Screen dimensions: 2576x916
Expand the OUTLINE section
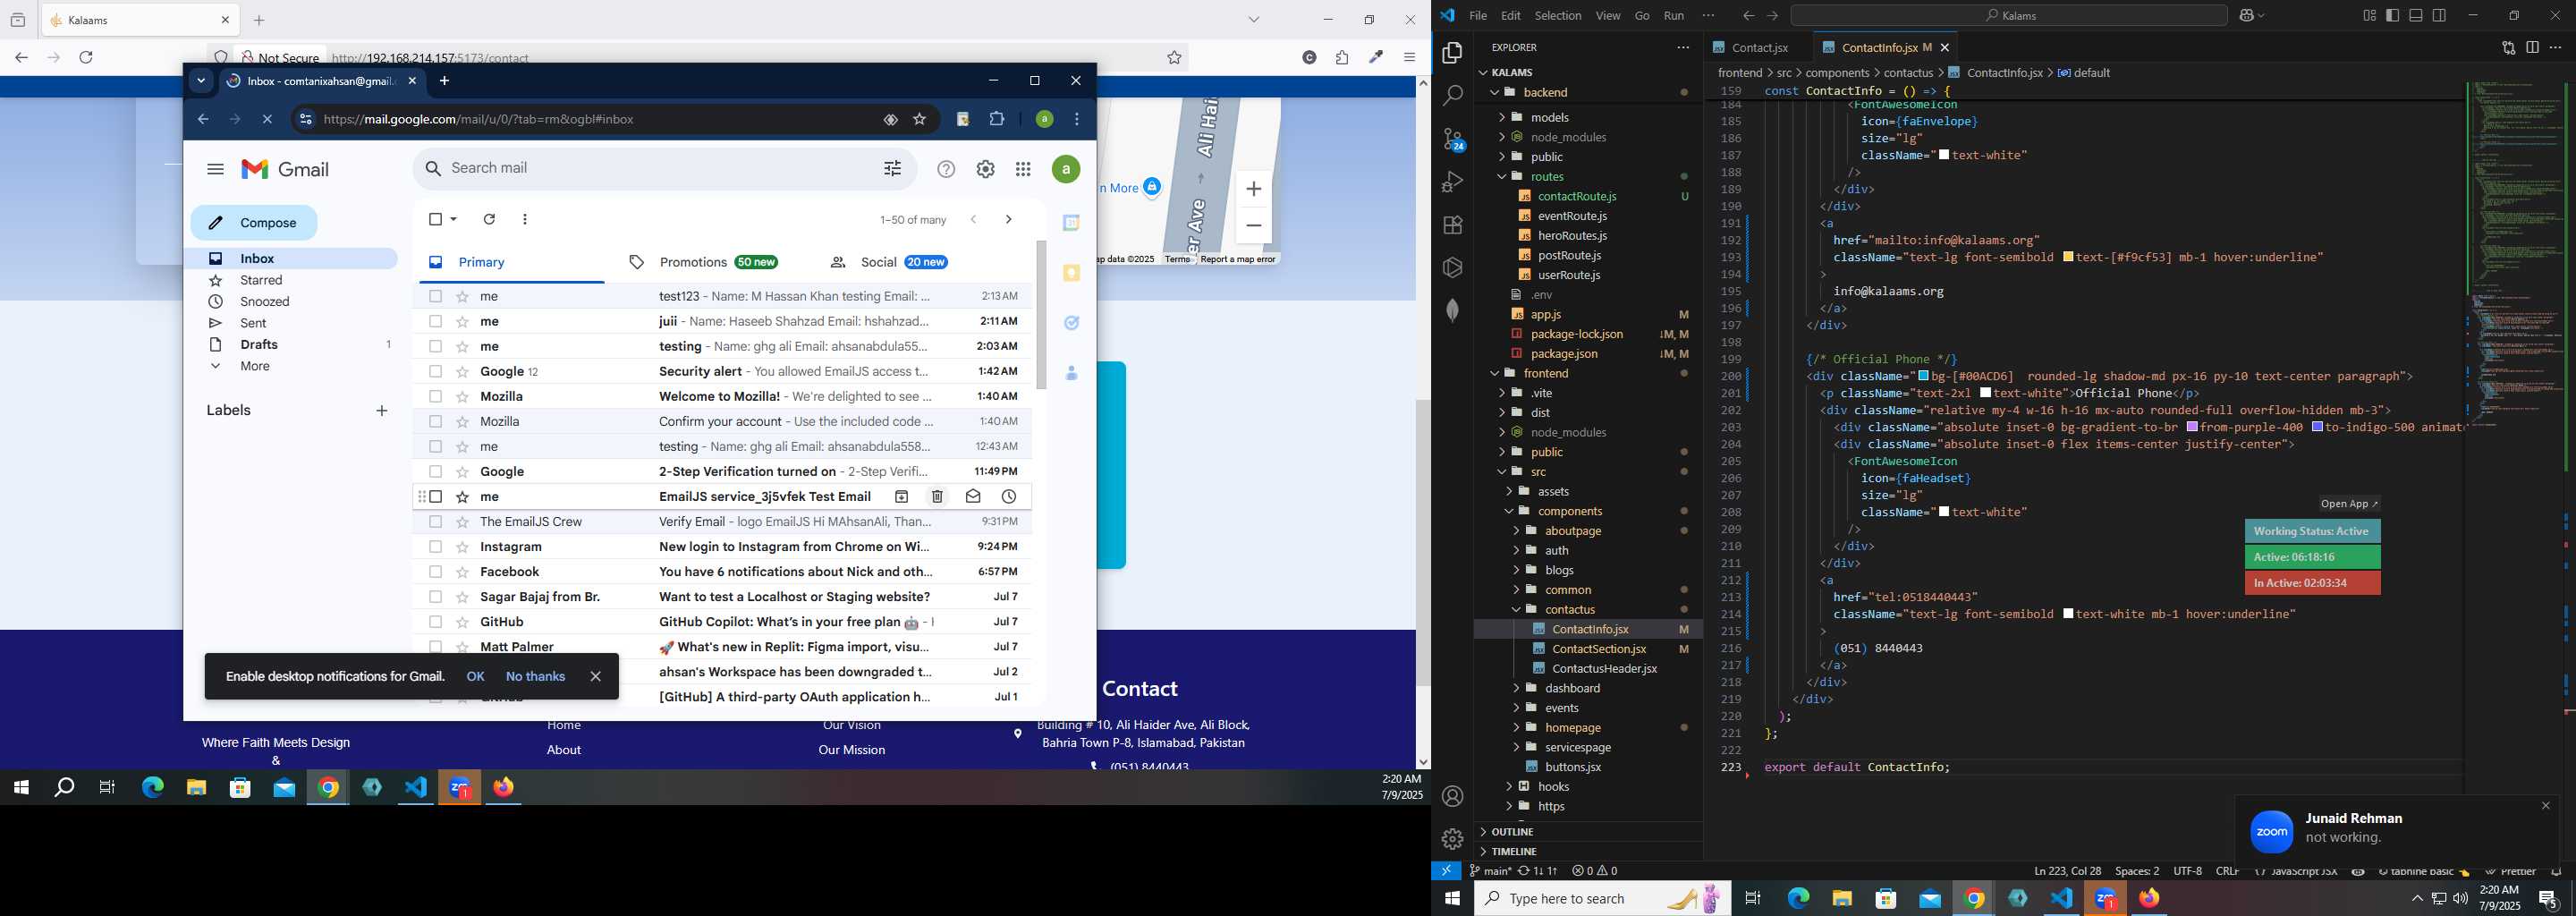tap(1511, 832)
